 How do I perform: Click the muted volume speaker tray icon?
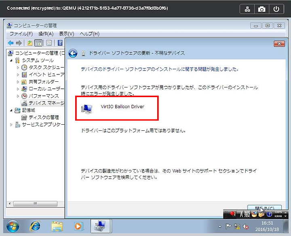246,226
